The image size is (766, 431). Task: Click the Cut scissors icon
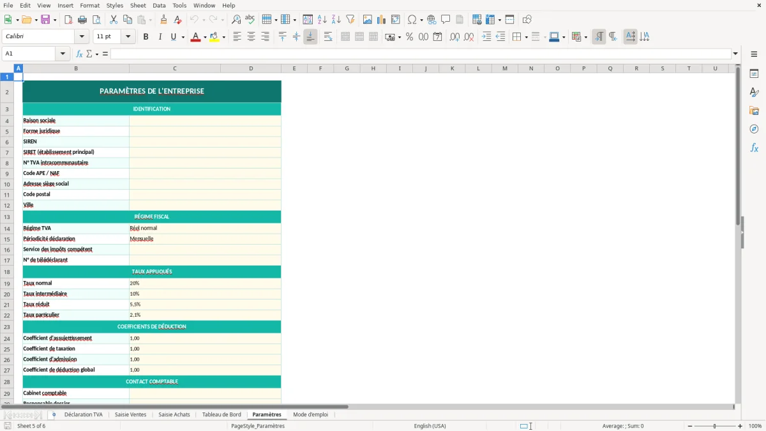(114, 20)
